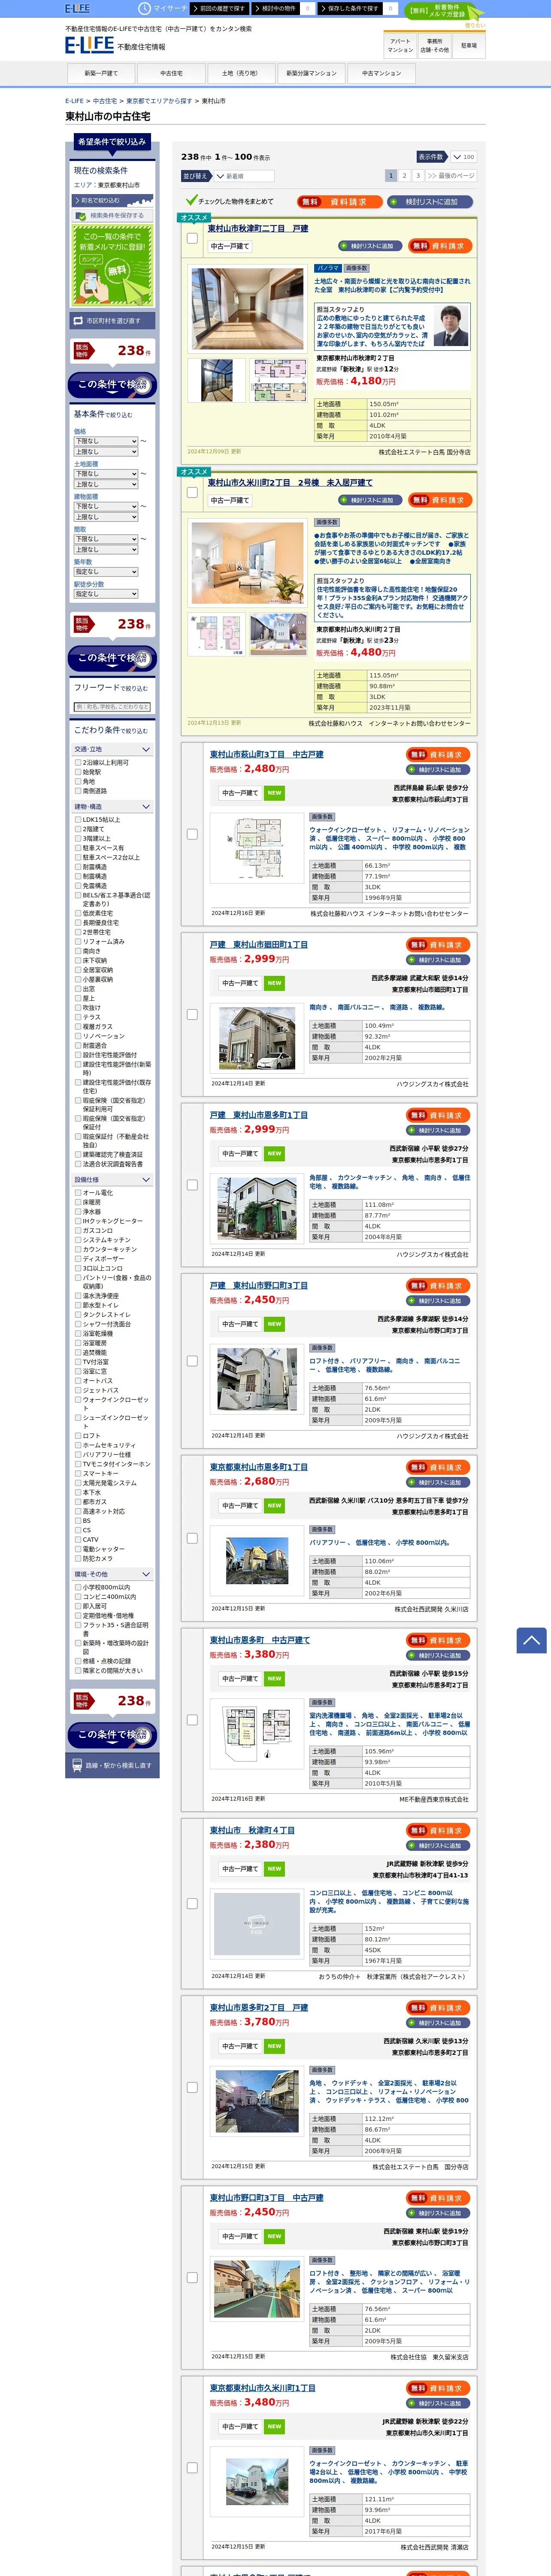
Task: Open the 東村山市秋津町二丁目 戸建 listing title
Action: (258, 229)
